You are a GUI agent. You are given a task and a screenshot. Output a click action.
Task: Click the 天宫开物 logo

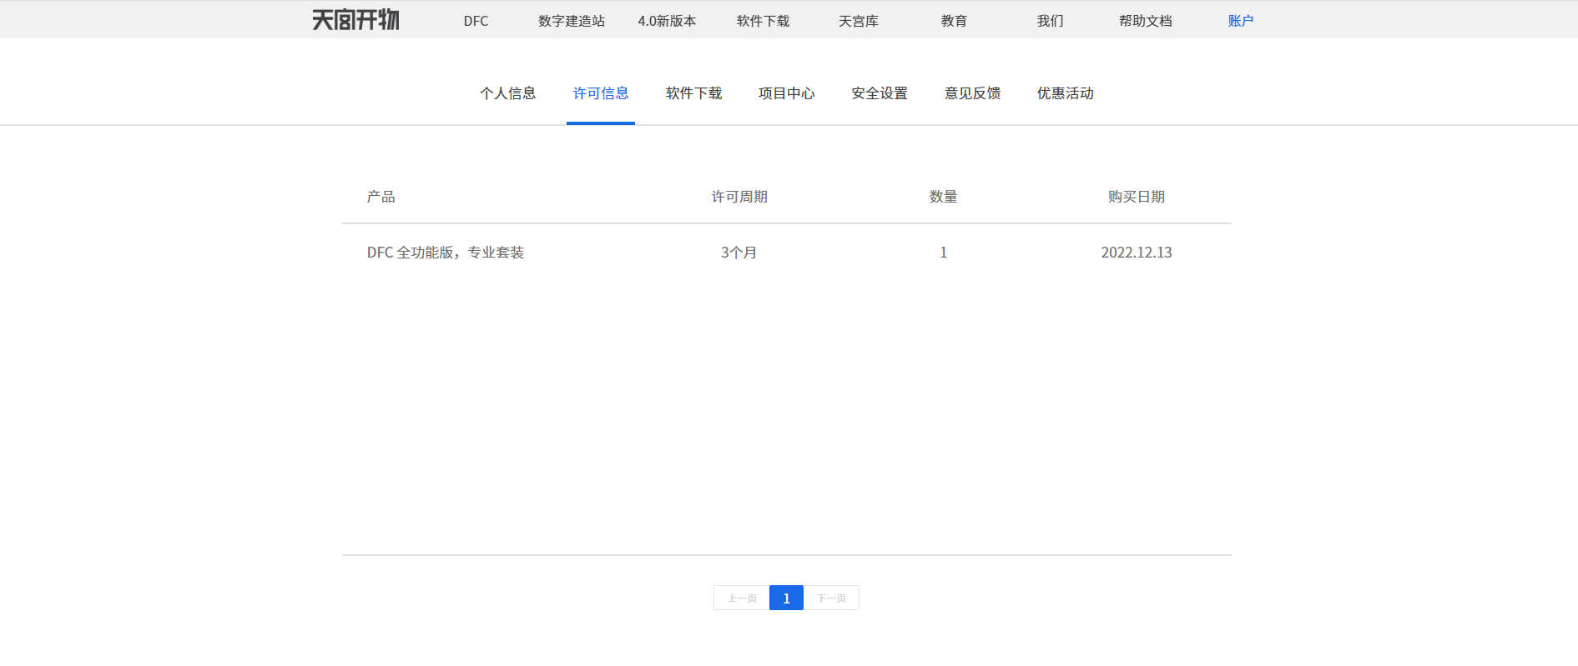coord(355,20)
